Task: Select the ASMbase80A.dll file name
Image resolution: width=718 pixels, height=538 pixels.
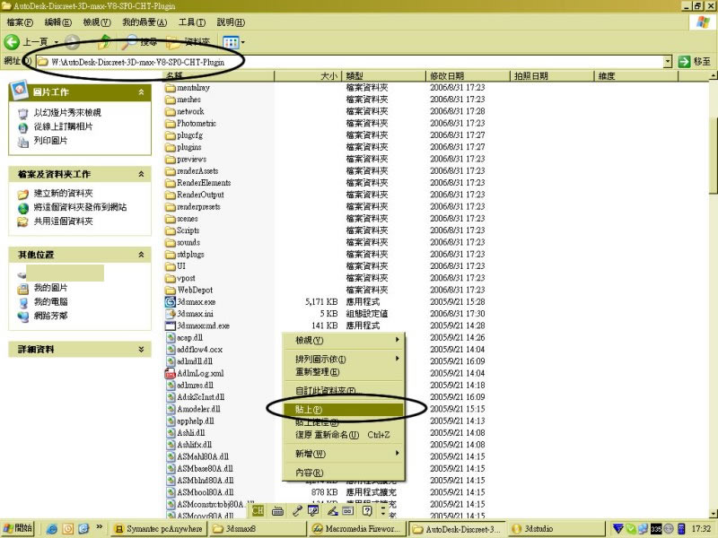Action: point(206,468)
